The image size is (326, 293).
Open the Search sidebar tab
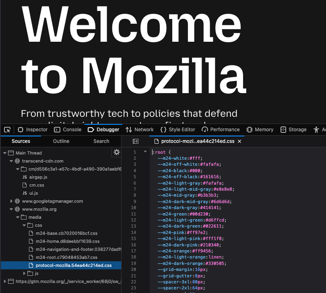[x=101, y=141]
